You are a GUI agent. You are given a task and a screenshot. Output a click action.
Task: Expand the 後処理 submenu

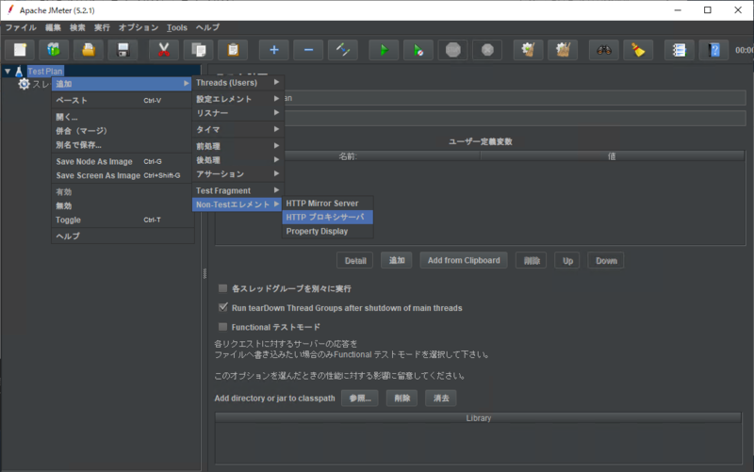click(238, 159)
